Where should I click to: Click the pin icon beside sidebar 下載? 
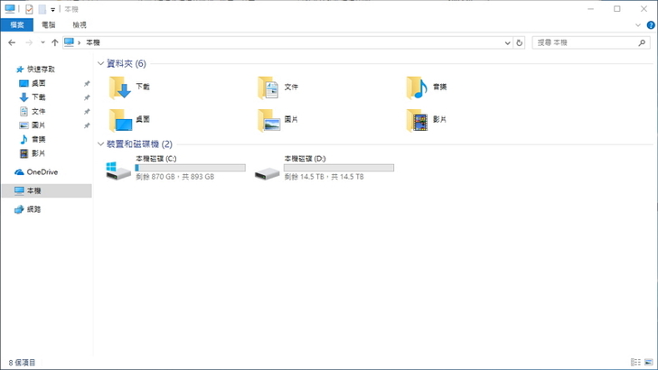tap(87, 97)
